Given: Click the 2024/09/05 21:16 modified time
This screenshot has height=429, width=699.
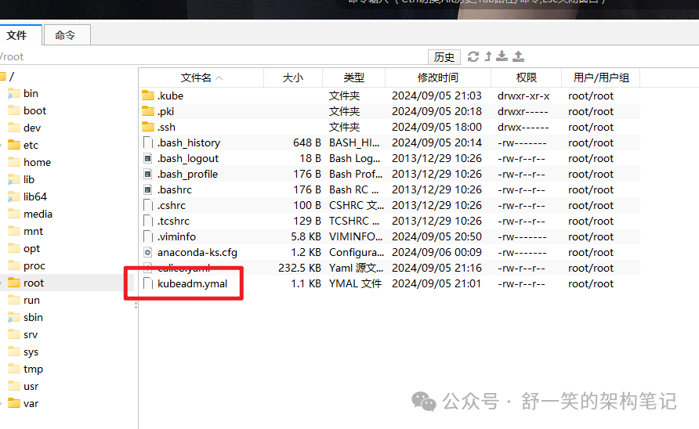Looking at the screenshot, I should pyautogui.click(x=437, y=268).
